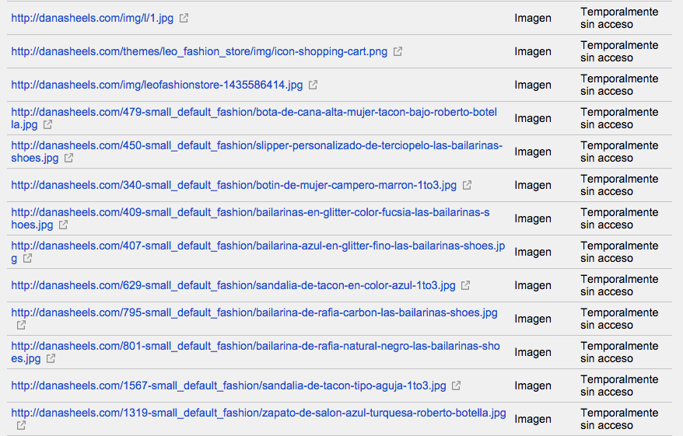
Task: Click external icon for sandalia-de-tacon-tipo-aguja URL
Action: tap(456, 385)
